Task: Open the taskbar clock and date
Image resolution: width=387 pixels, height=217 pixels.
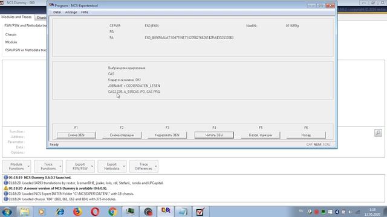Action: pos(372,212)
